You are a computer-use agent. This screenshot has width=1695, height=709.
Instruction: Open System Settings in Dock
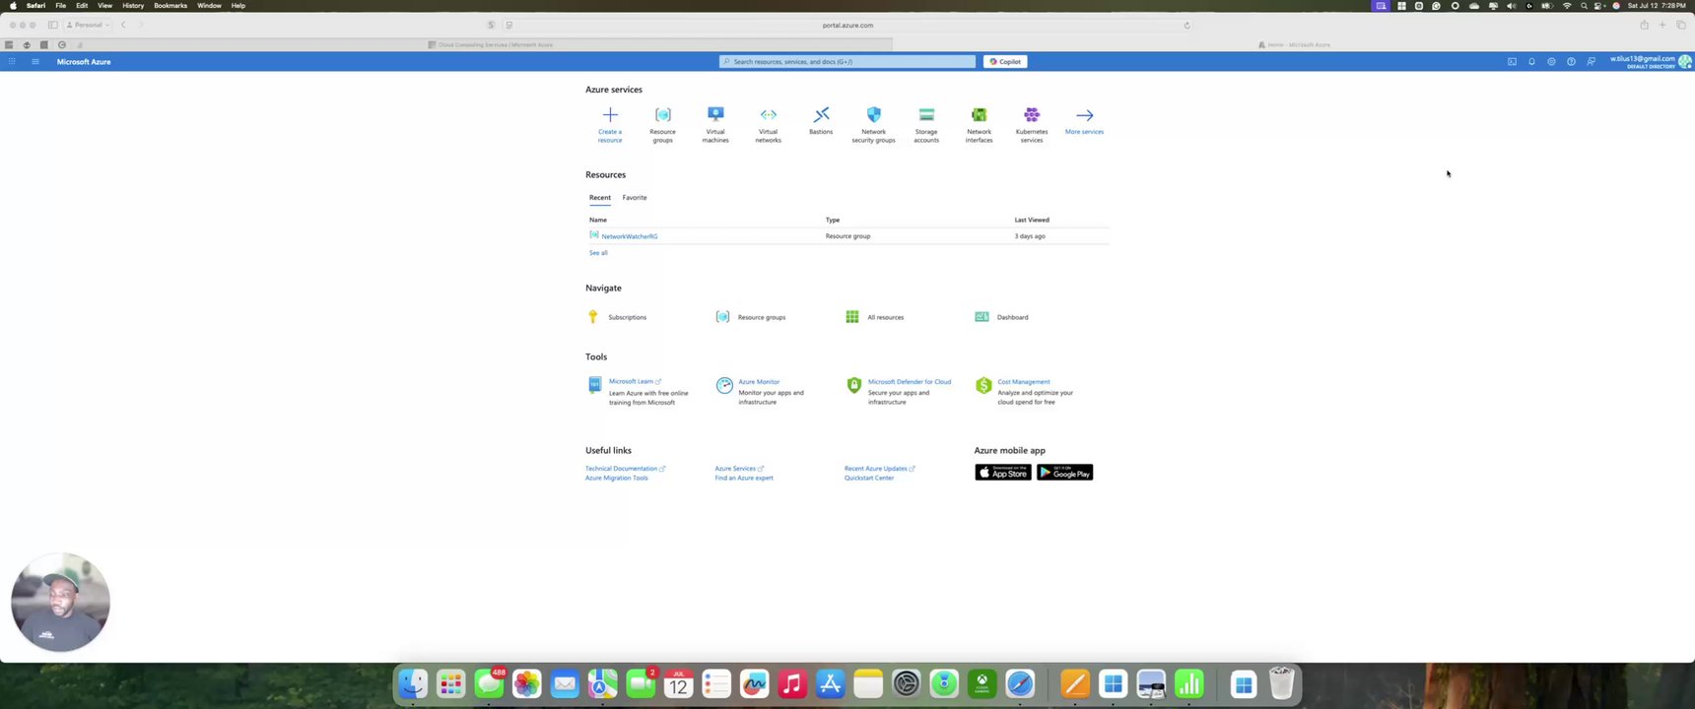pos(907,683)
